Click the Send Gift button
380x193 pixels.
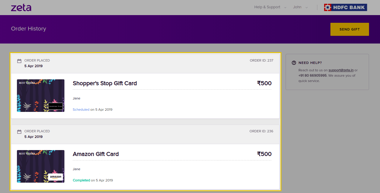[350, 29]
